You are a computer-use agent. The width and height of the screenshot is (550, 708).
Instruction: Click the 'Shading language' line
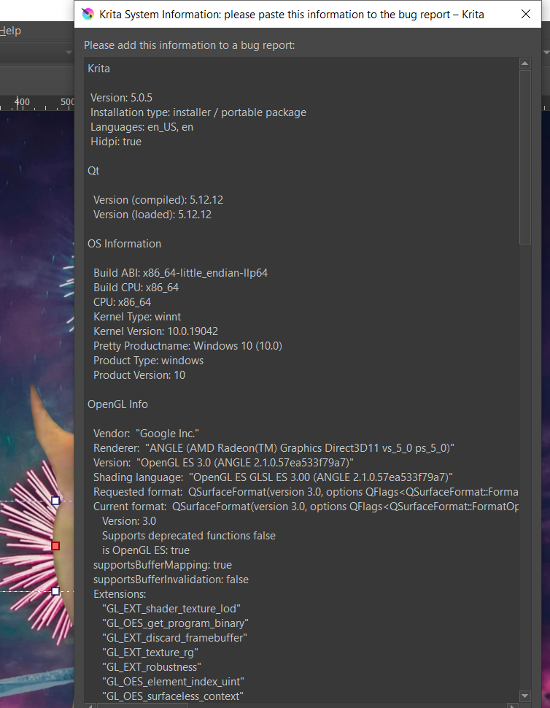[273, 477]
